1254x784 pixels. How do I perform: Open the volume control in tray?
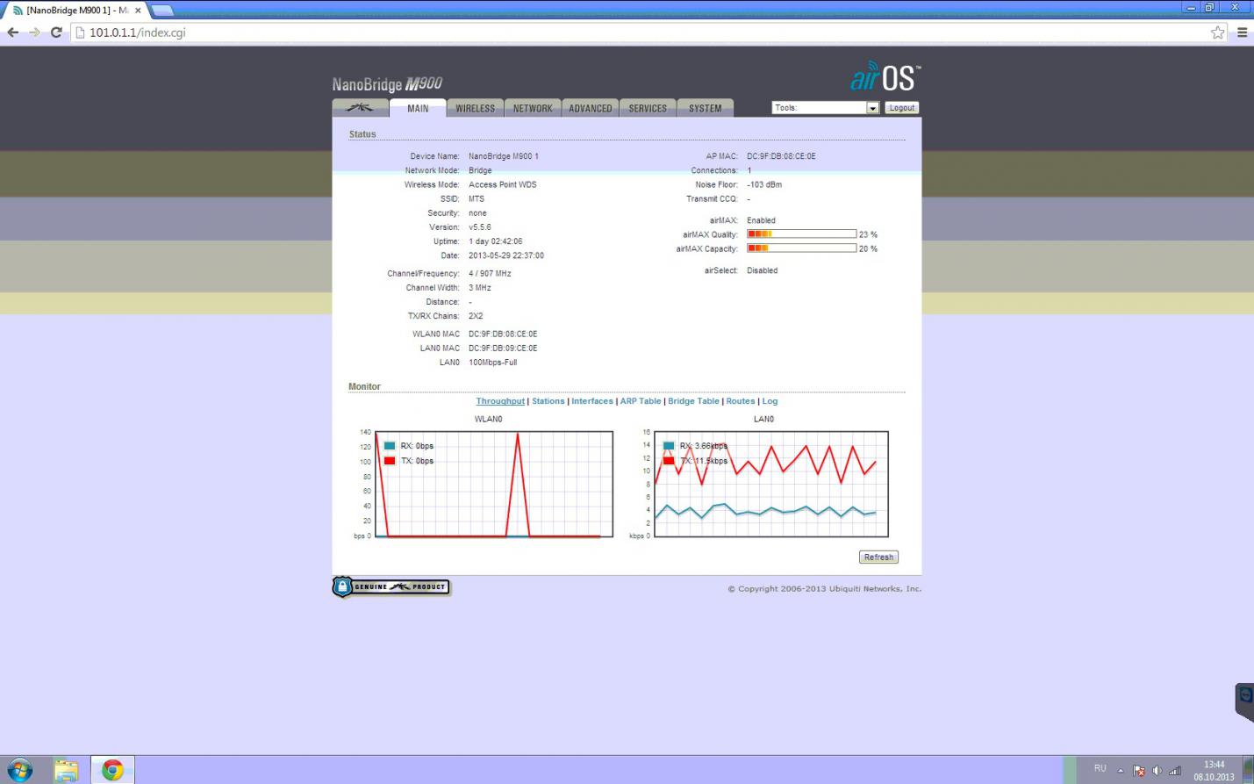pos(1157,771)
